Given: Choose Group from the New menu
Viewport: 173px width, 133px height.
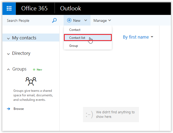Looking at the screenshot, I should [x=88, y=46].
